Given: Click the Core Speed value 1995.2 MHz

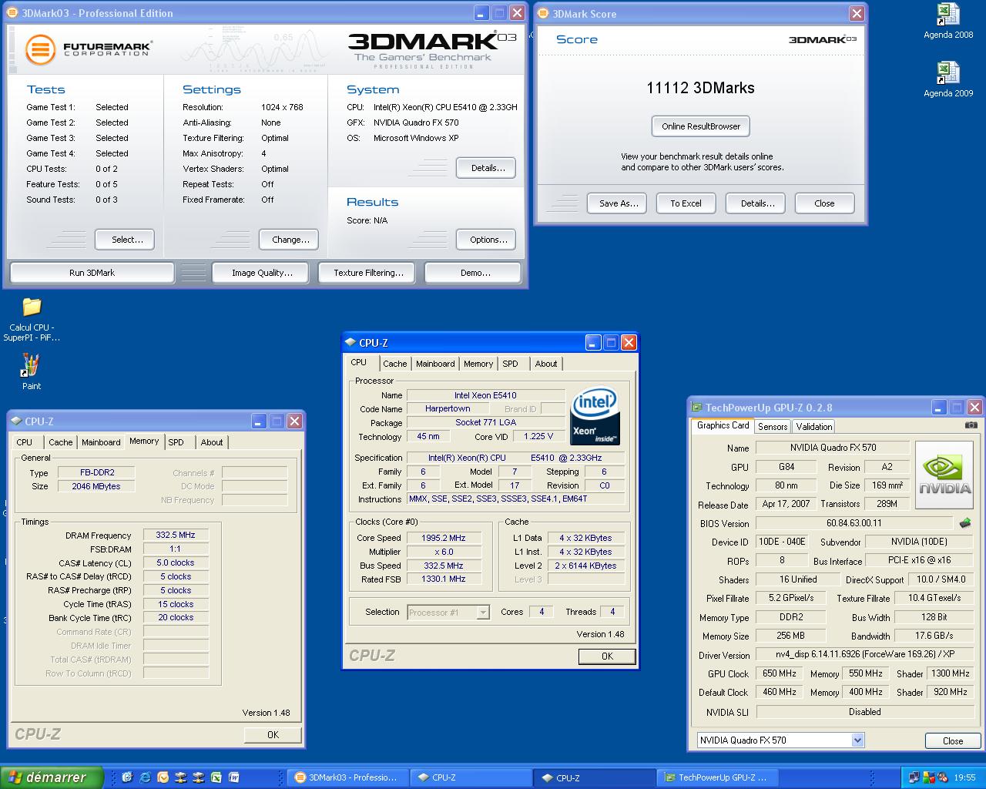Looking at the screenshot, I should 443,539.
